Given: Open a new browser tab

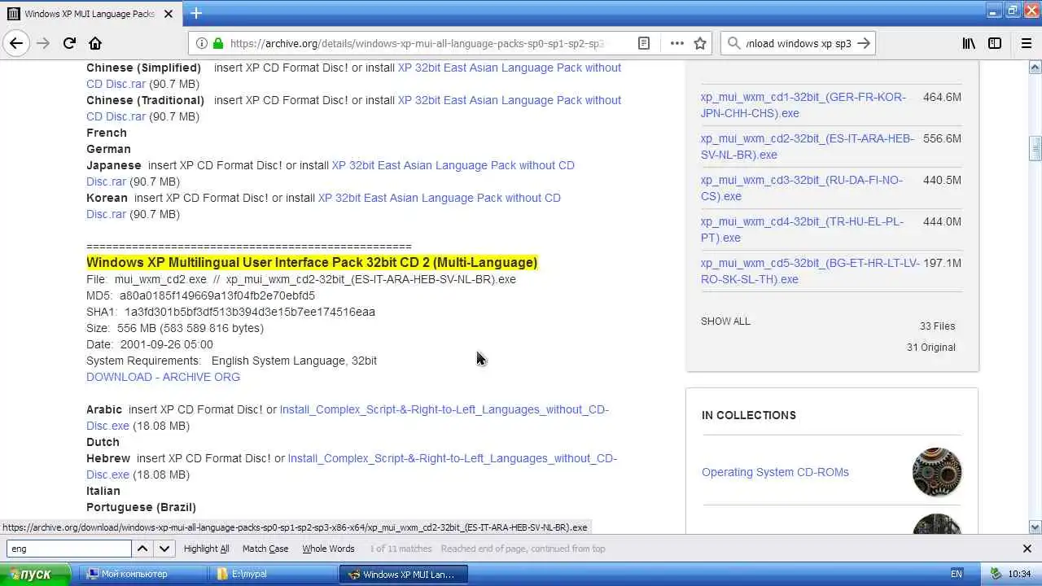Looking at the screenshot, I should pyautogui.click(x=196, y=13).
